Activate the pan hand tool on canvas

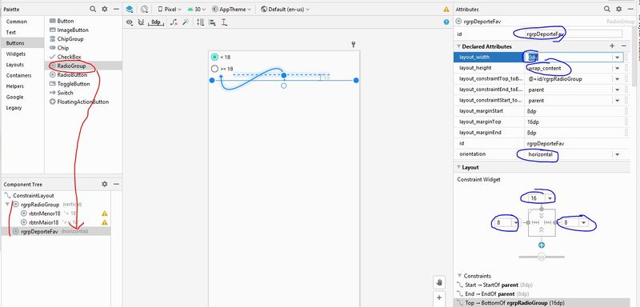pos(439,282)
